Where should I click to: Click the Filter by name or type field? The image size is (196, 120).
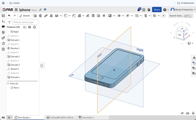(x=25, y=22)
